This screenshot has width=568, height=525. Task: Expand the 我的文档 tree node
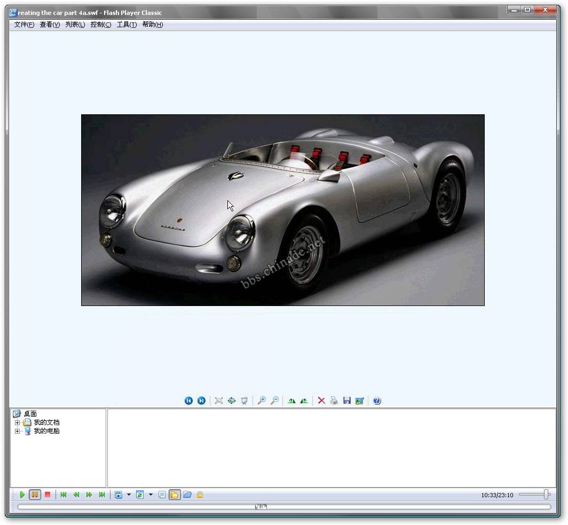click(x=18, y=422)
